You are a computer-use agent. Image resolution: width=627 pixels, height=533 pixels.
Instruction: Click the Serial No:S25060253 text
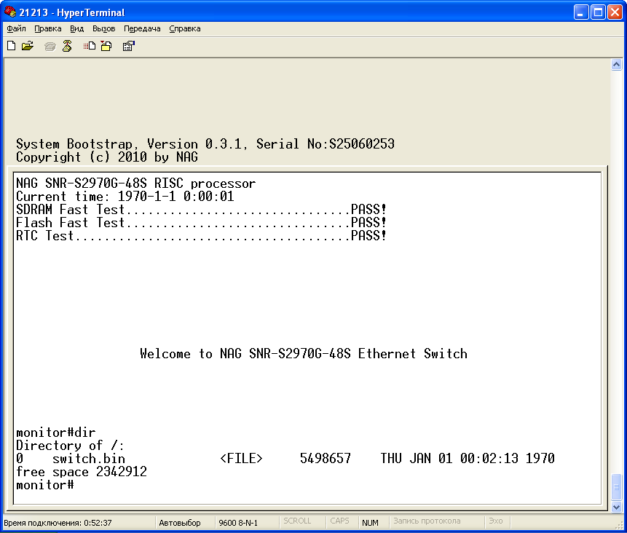326,144
